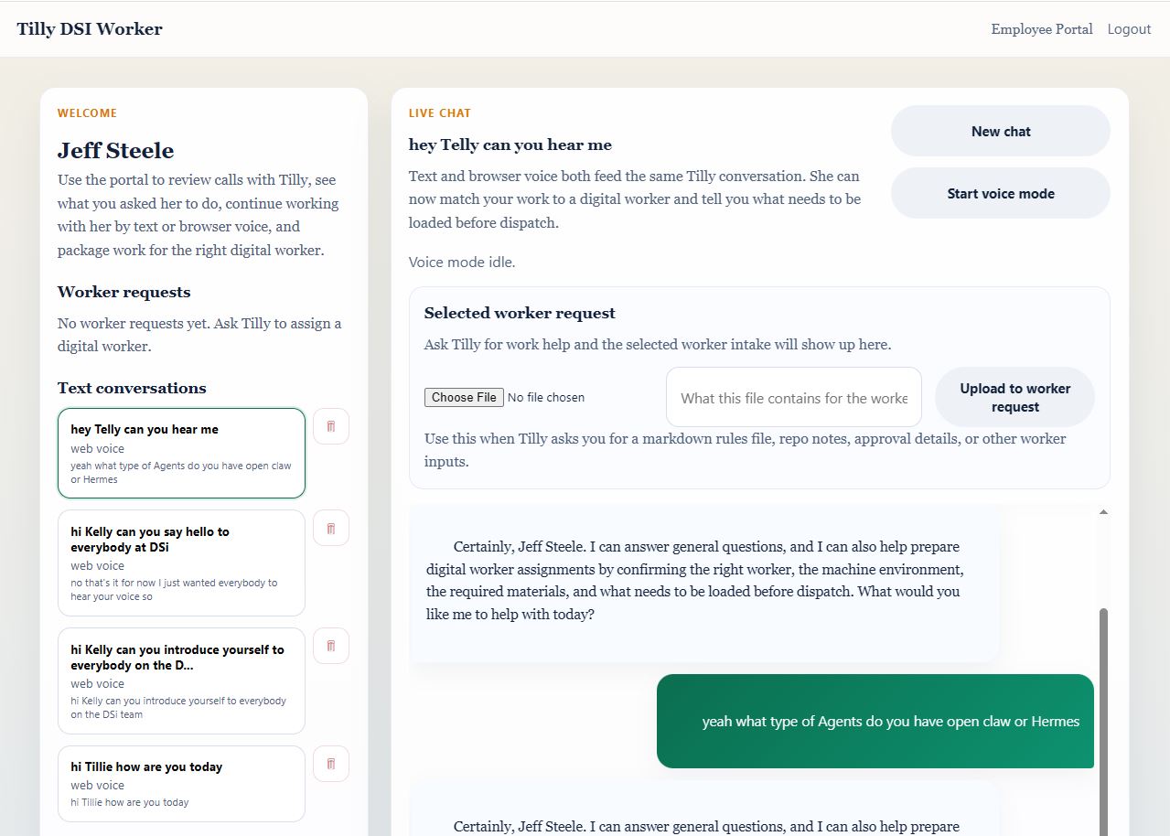Click the 'No worker requests yet' text
This screenshot has height=836, width=1170.
coord(199,335)
